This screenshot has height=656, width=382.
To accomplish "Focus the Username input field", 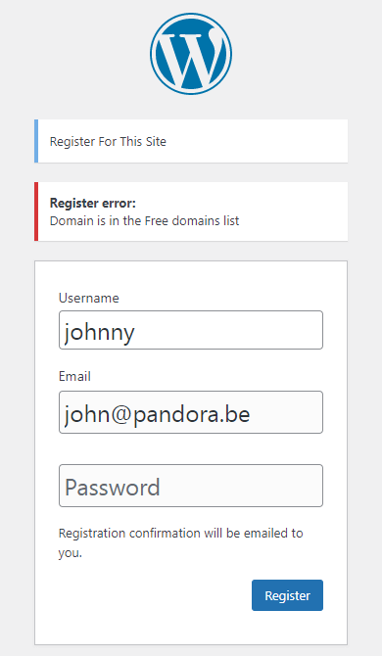I will 191,330.
